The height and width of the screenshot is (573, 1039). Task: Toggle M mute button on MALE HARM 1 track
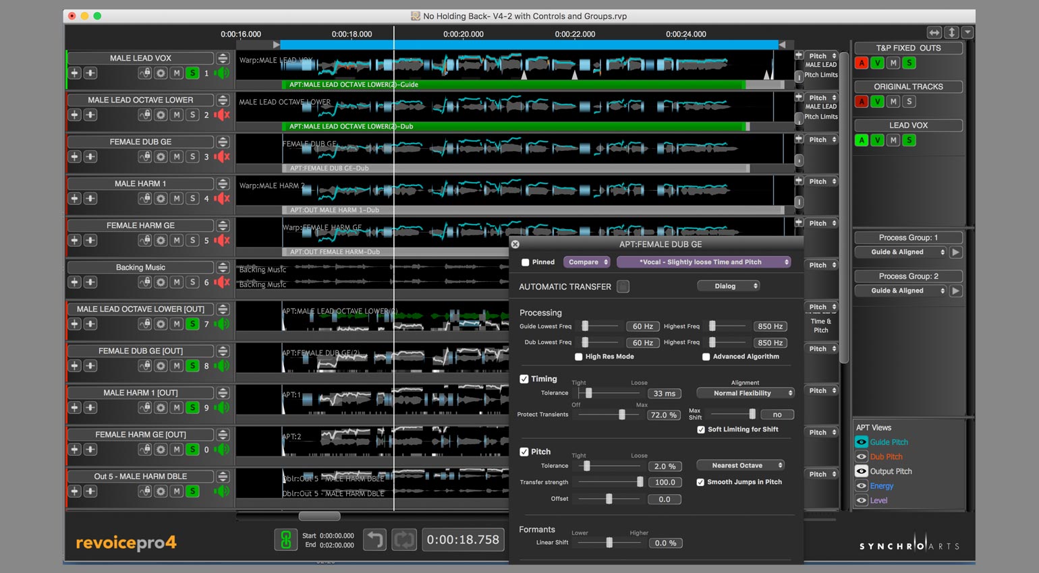coord(177,198)
